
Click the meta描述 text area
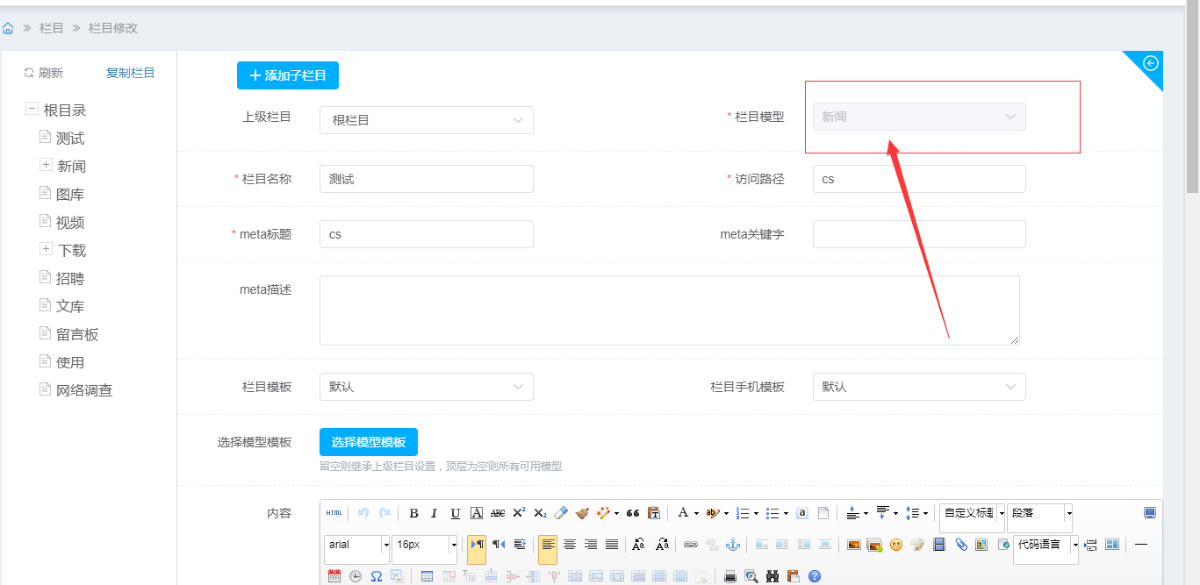pos(670,310)
